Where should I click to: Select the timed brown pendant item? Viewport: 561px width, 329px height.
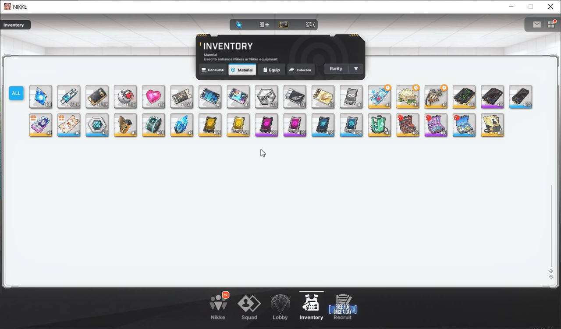[436, 96]
